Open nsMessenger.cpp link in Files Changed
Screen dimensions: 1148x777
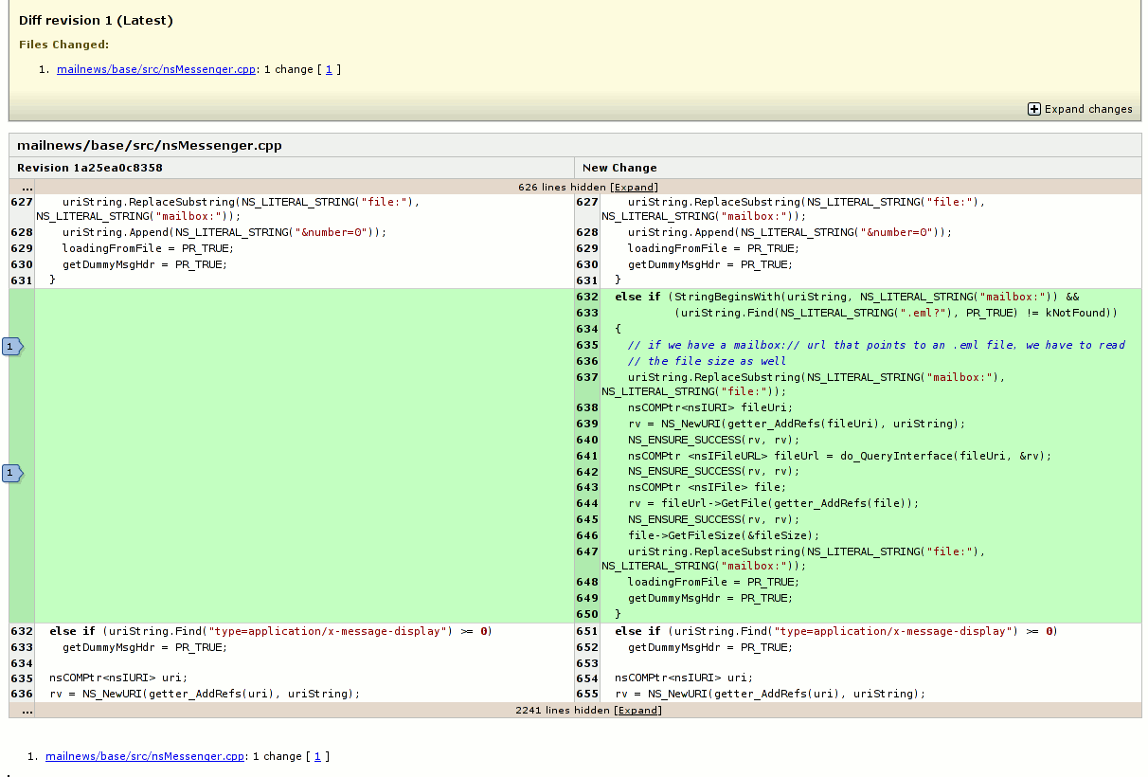(x=155, y=69)
